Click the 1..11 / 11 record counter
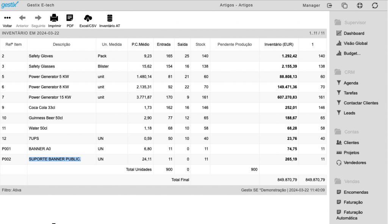This screenshot has height=224, width=388. pos(317,33)
